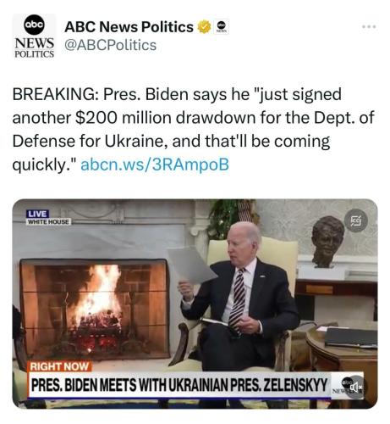Open the @ABCPolitics handle
The height and width of the screenshot is (424, 390).
(110, 45)
